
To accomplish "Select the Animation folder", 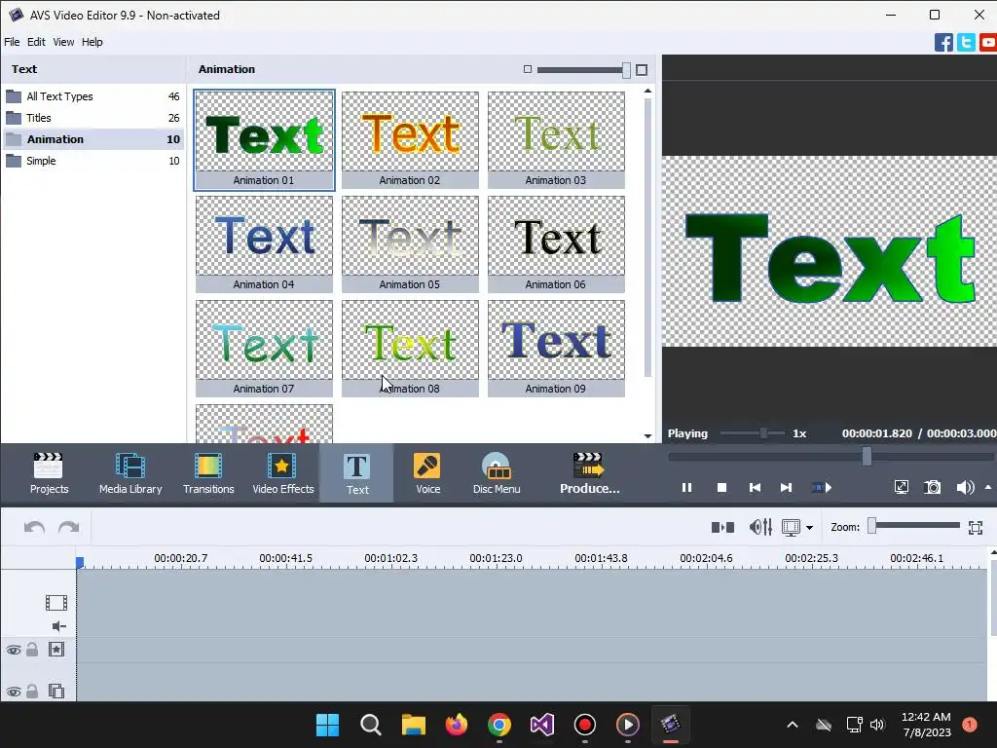I will tap(92, 139).
